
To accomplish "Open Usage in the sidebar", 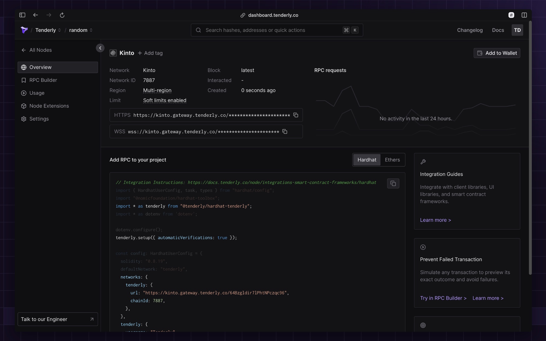I will [x=58, y=93].
